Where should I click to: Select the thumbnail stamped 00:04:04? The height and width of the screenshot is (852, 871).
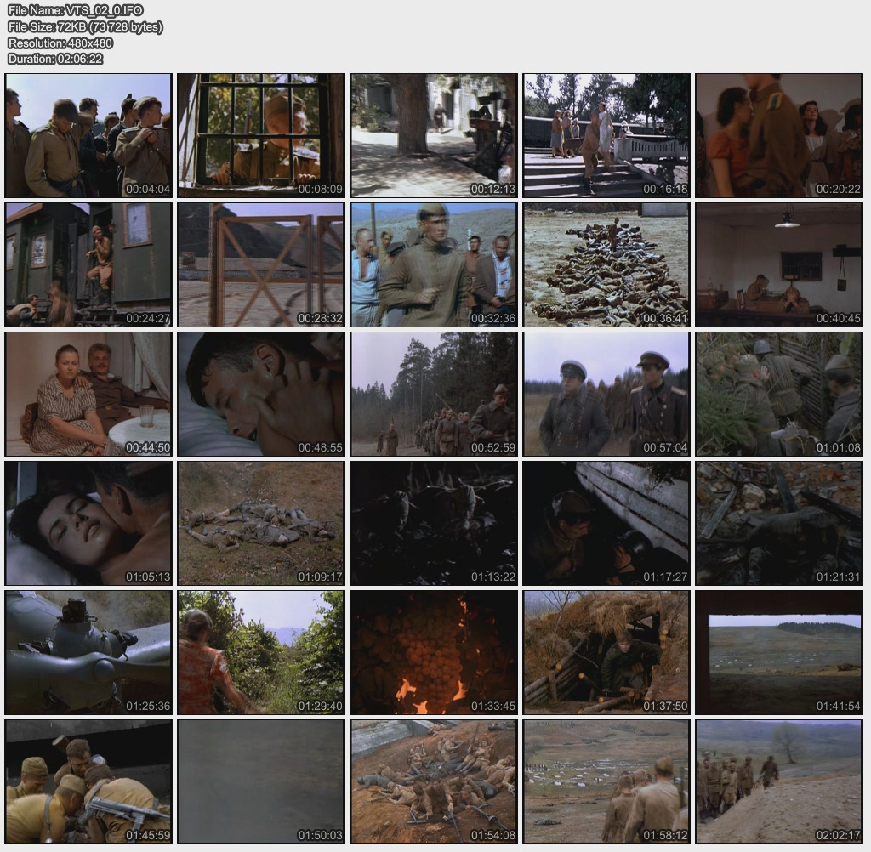88,135
